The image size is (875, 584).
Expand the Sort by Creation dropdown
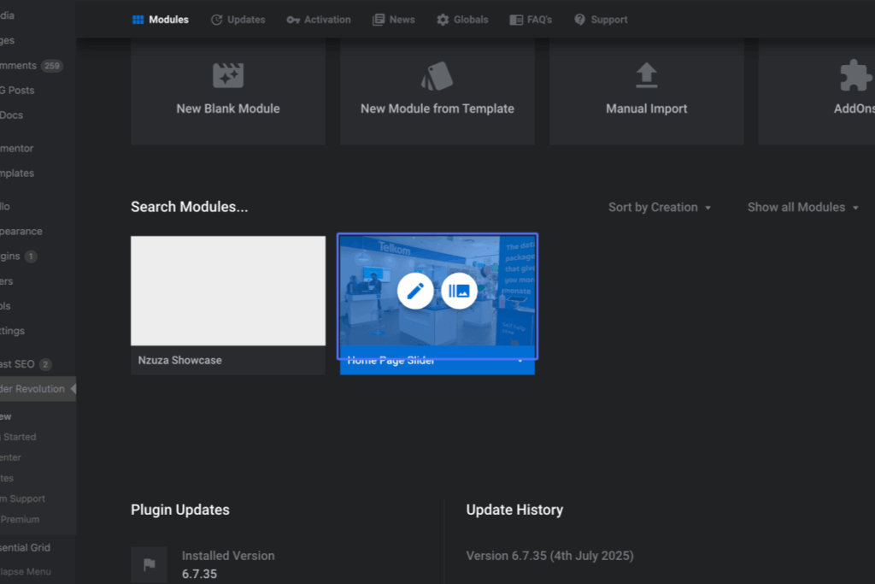pos(660,207)
